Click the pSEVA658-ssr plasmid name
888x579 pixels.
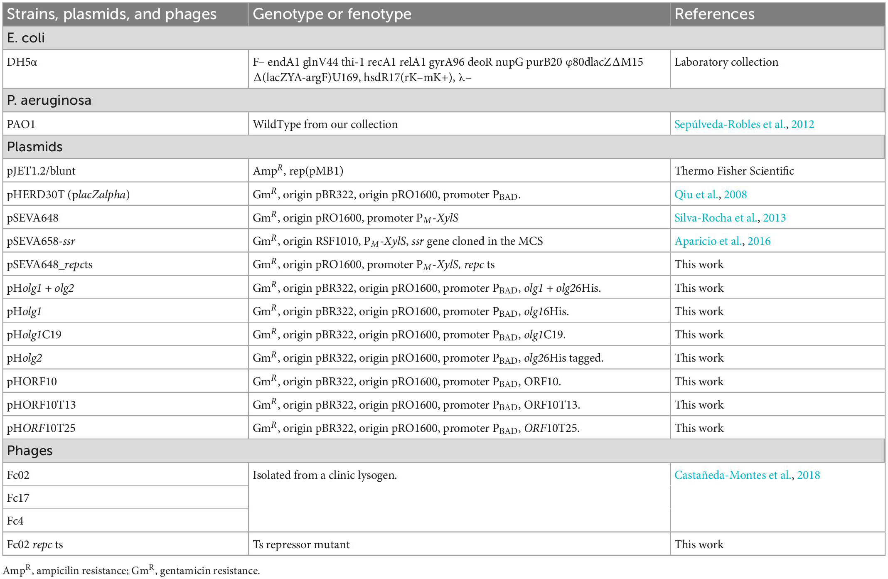41,241
